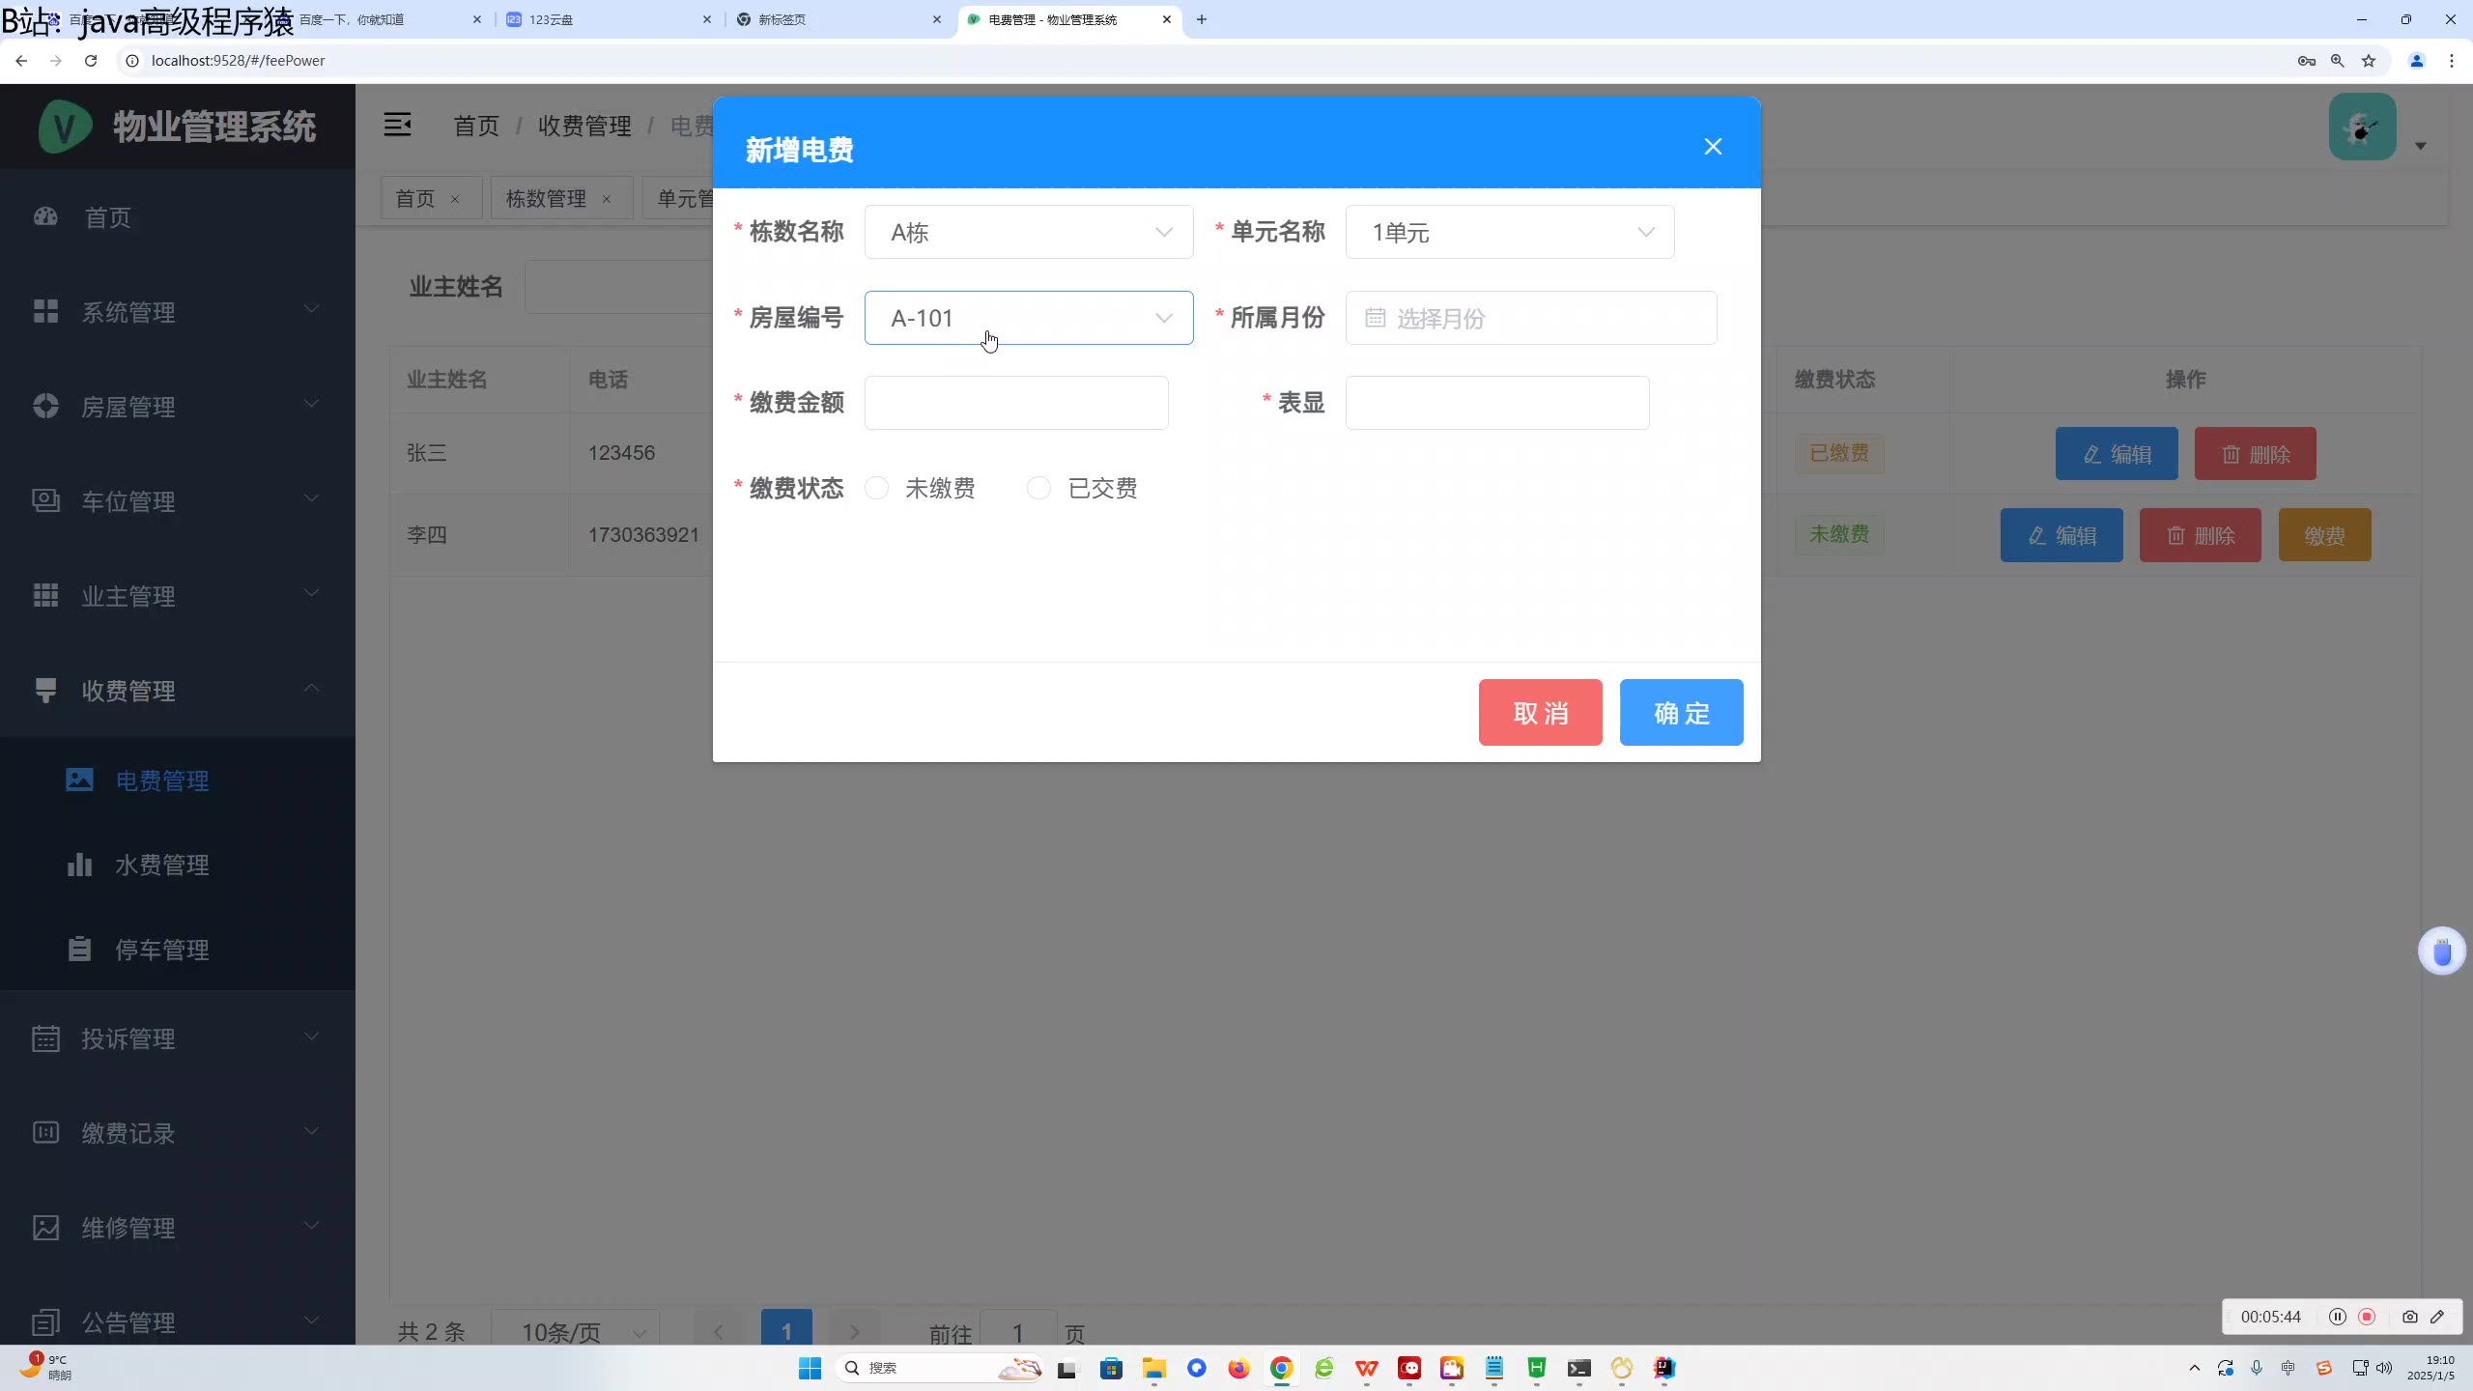
Task: Select the 未缴费 radio option
Action: pyautogui.click(x=877, y=489)
